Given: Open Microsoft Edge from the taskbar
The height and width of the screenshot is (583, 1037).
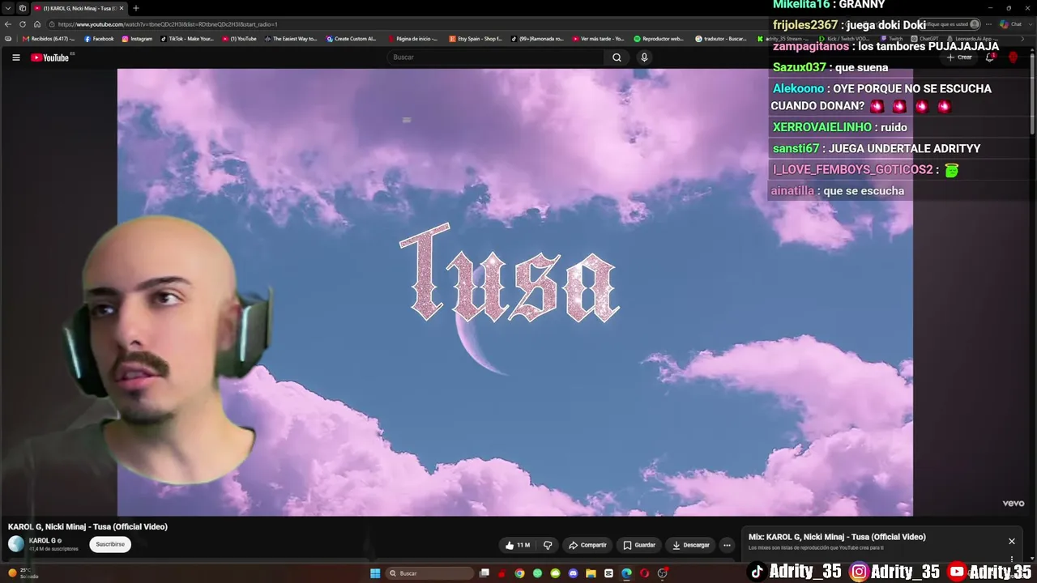Looking at the screenshot, I should [626, 573].
